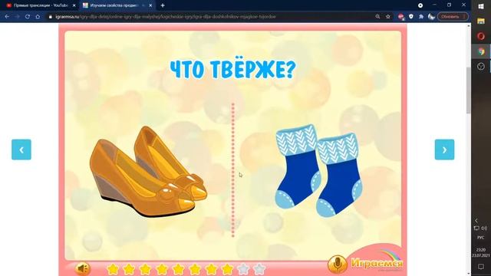Viewport: 491px width, 276px height.
Task: Show hidden tray icons chevron
Action: tap(476, 221)
